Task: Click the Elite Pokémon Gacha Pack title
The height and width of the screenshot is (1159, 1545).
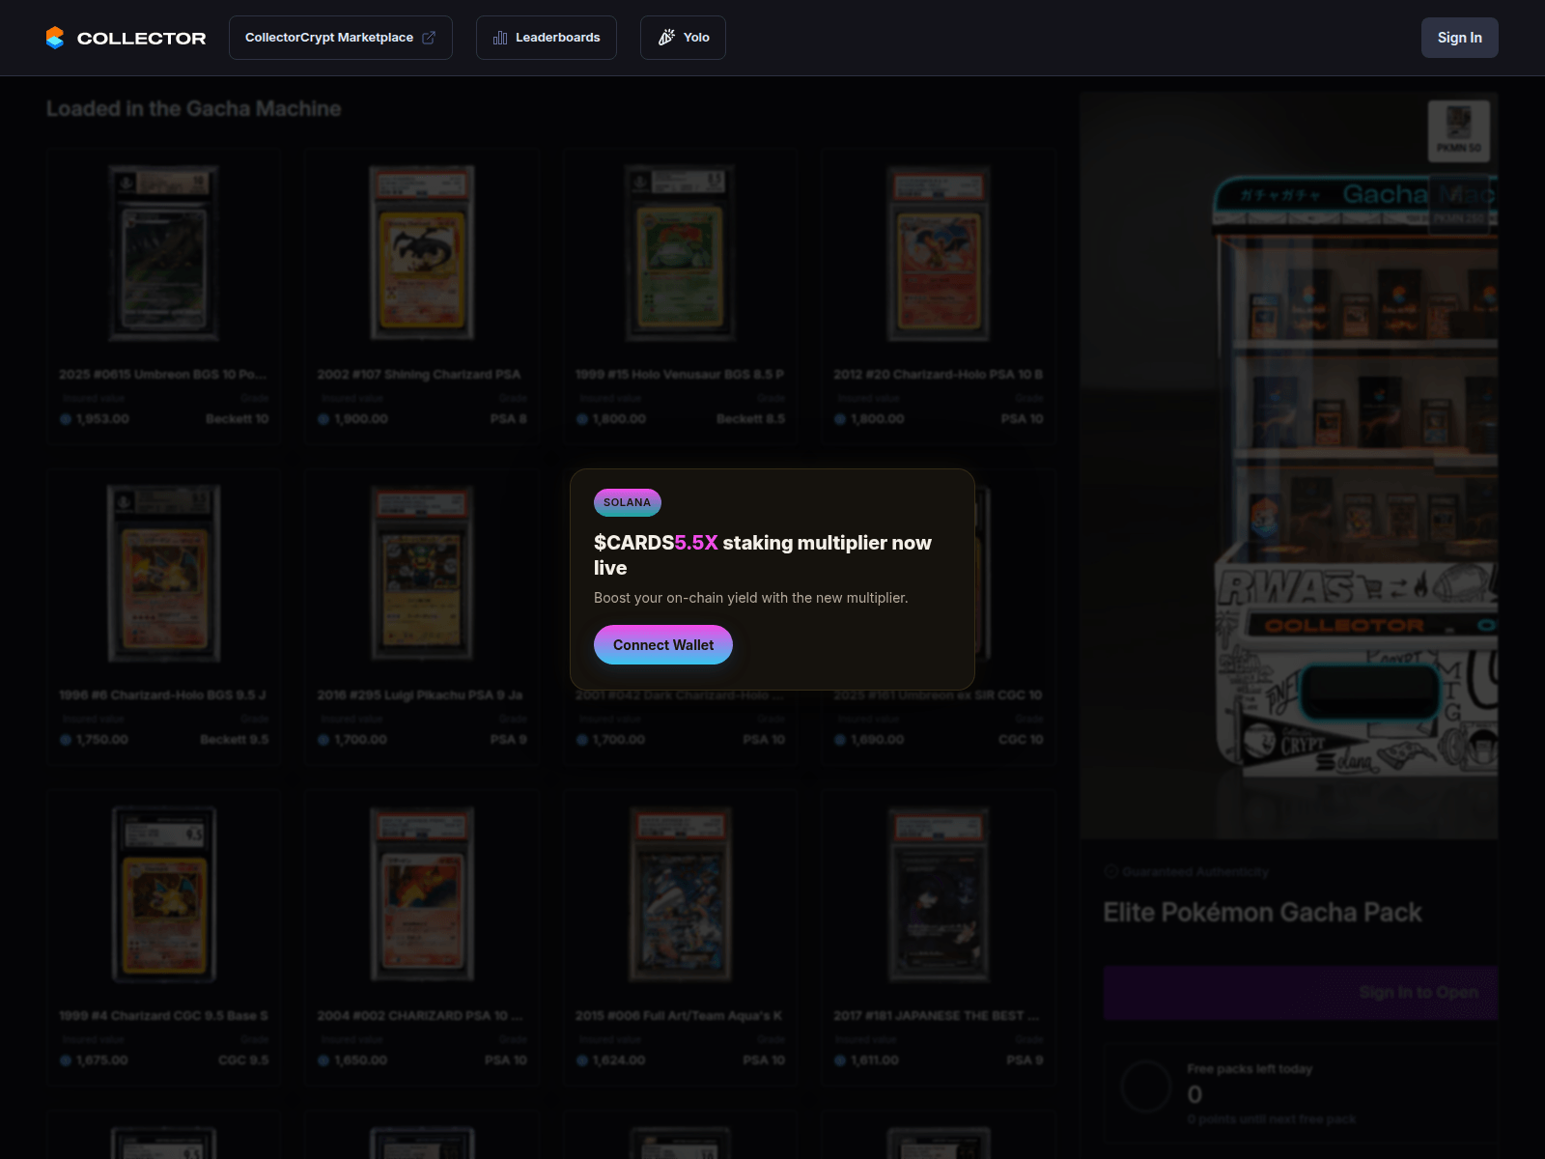Action: pyautogui.click(x=1262, y=912)
